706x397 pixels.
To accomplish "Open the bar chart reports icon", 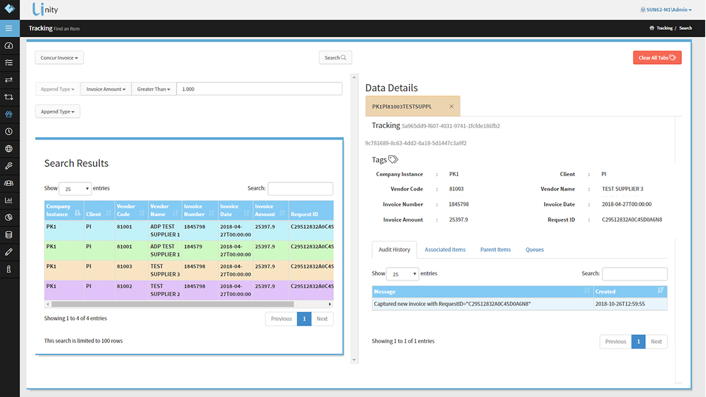I will [x=9, y=200].
